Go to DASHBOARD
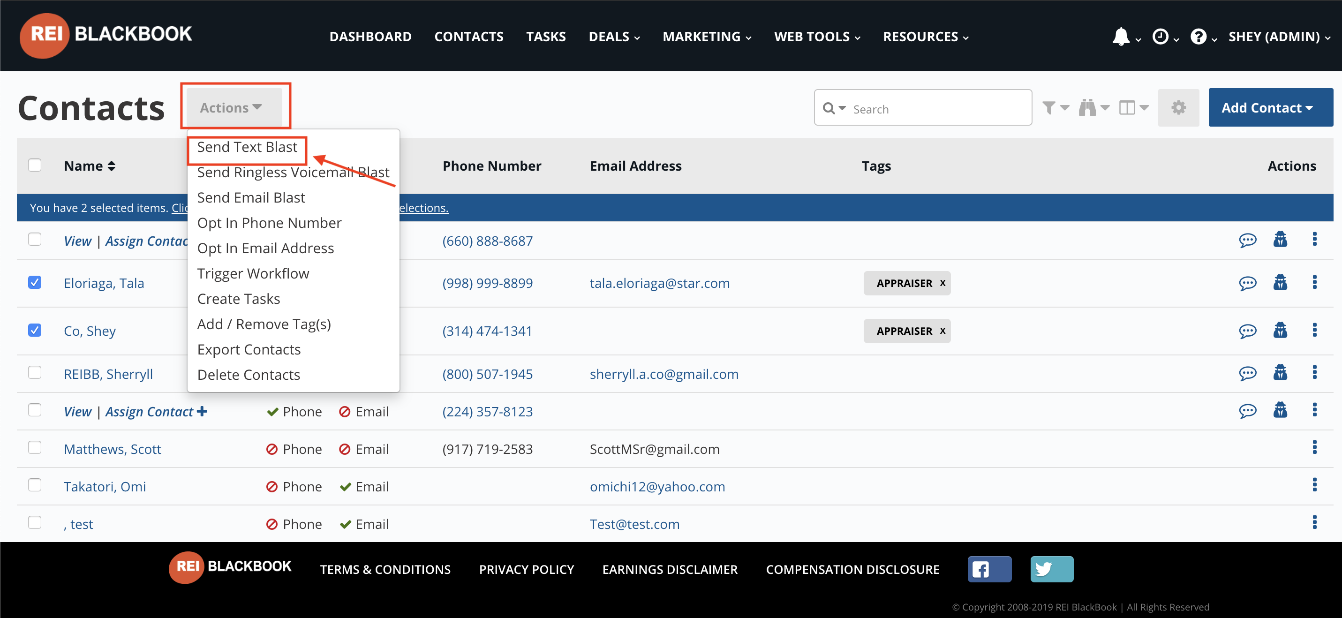Image resolution: width=1342 pixels, height=618 pixels. click(370, 37)
